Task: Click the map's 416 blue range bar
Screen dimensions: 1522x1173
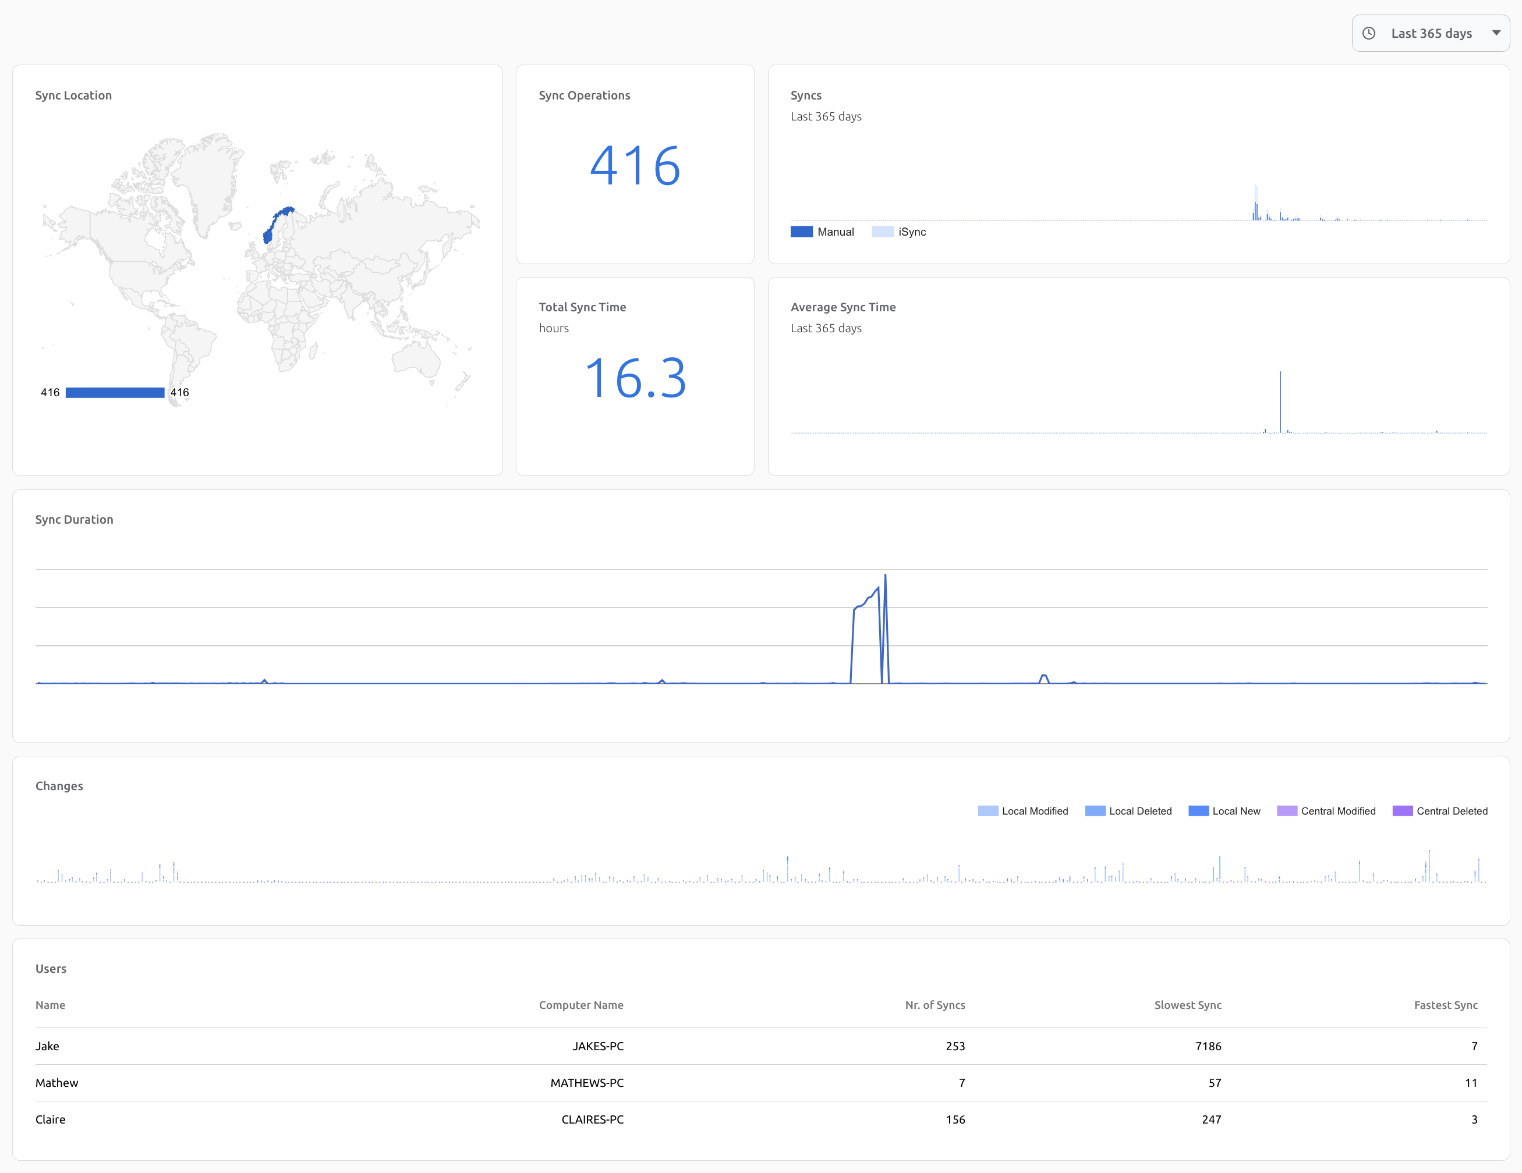Action: pyautogui.click(x=115, y=393)
